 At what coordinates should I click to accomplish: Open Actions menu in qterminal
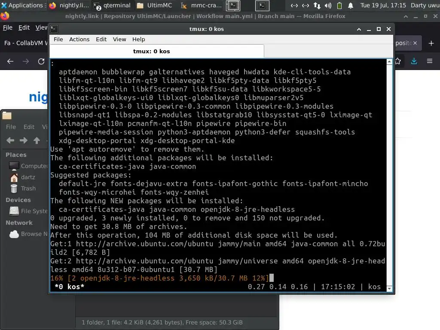(79, 39)
